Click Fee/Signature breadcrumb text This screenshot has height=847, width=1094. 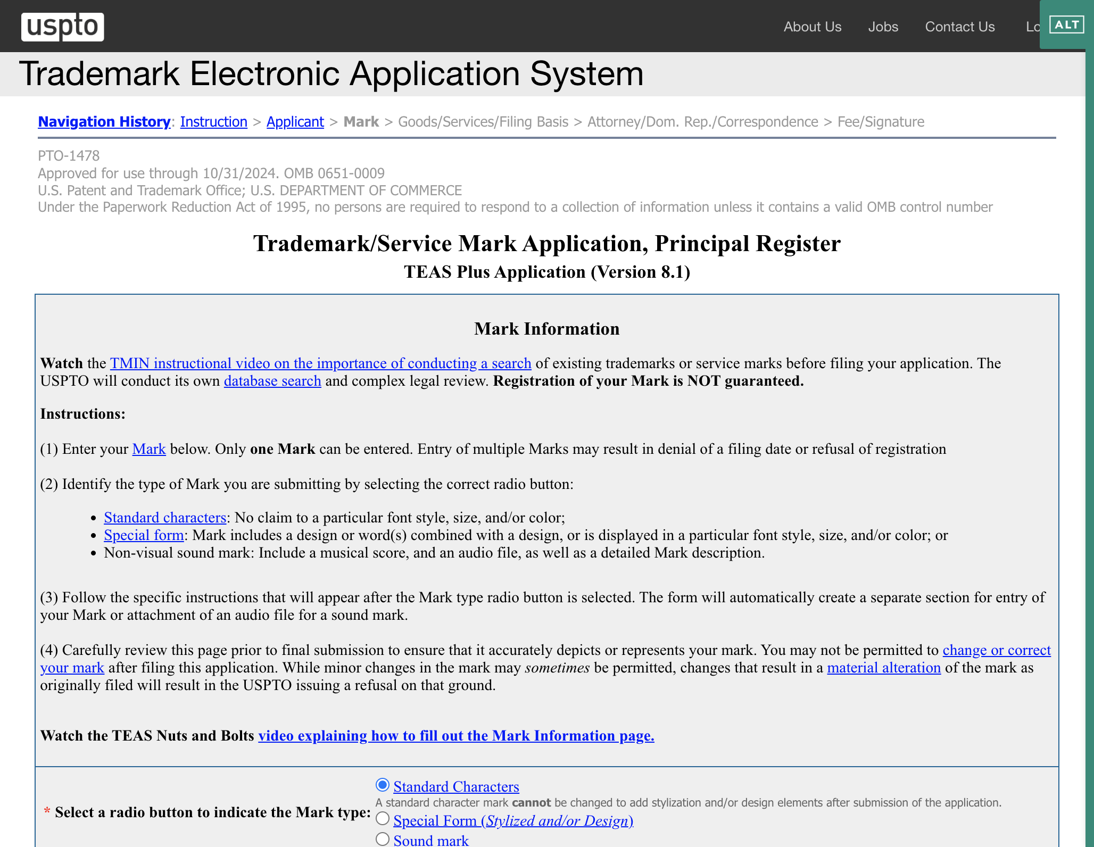(881, 122)
